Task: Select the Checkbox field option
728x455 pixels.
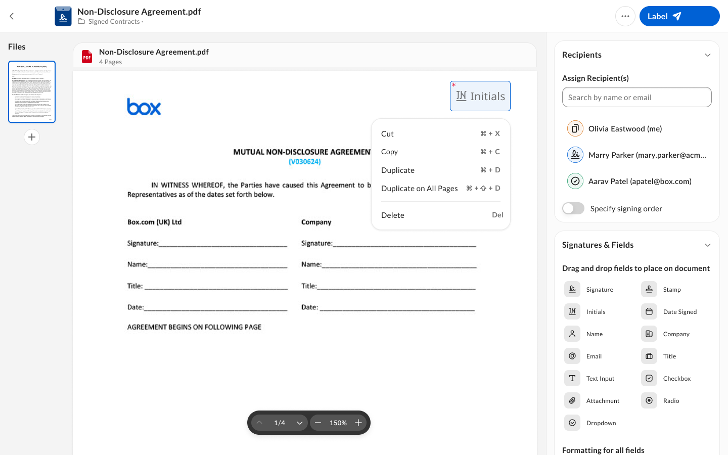Action: tap(666, 378)
